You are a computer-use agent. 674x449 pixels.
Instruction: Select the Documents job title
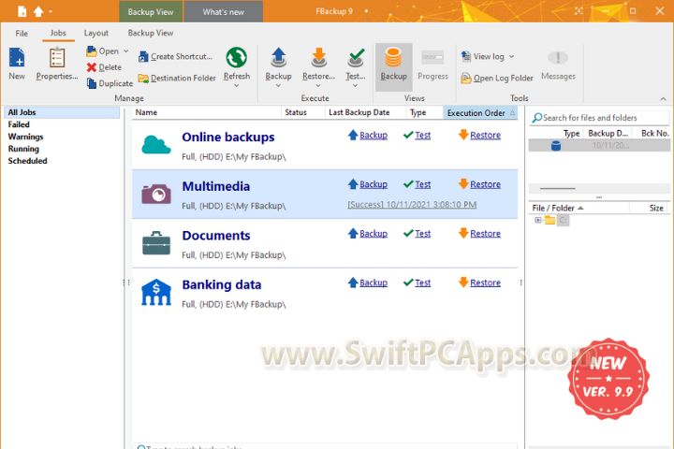[x=216, y=236]
